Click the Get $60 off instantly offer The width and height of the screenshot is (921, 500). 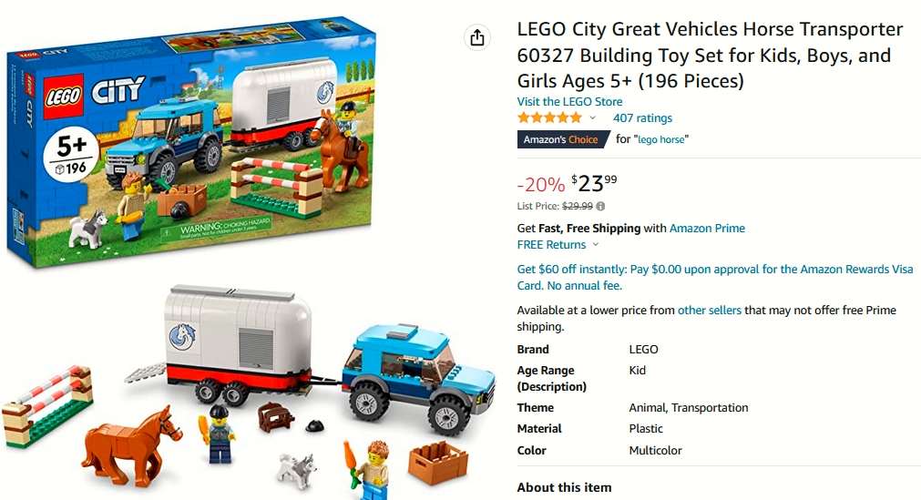[x=715, y=277]
